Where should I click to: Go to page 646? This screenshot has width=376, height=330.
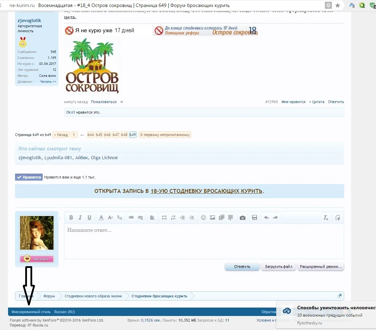tap(107, 135)
